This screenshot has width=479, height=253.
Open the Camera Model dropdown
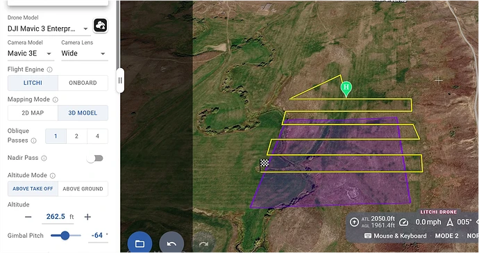[x=31, y=54]
